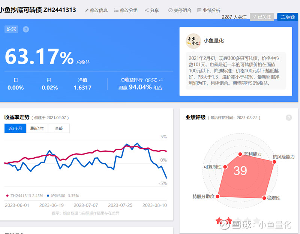Click the 分享 share link

pyautogui.click(x=154, y=10)
